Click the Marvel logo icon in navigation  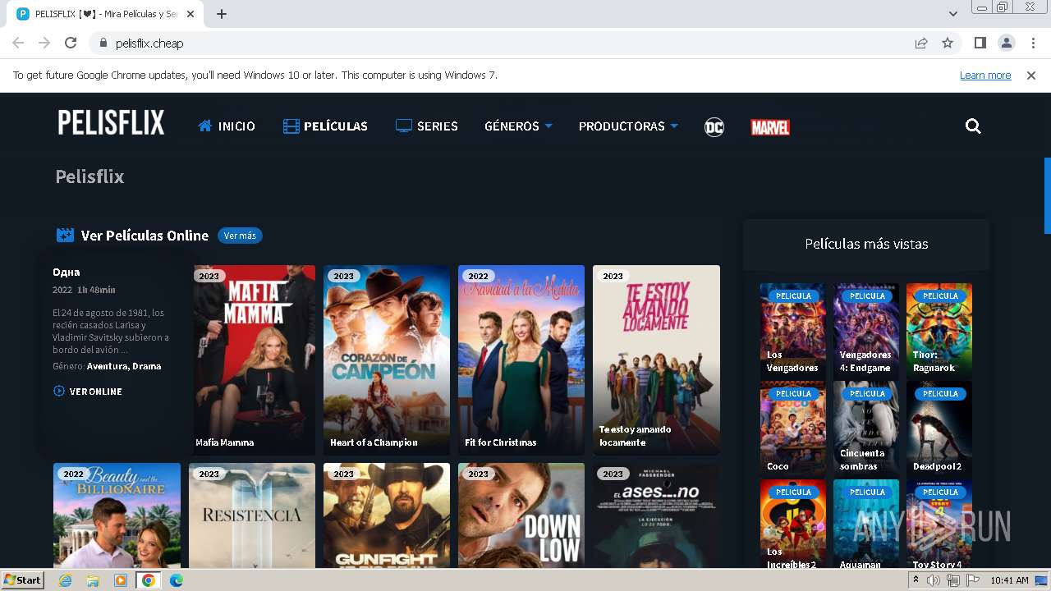click(770, 127)
